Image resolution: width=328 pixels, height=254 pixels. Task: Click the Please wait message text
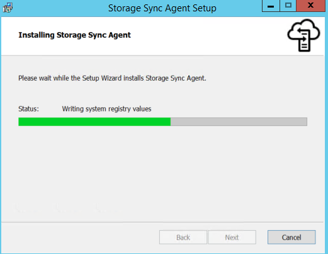(x=112, y=78)
